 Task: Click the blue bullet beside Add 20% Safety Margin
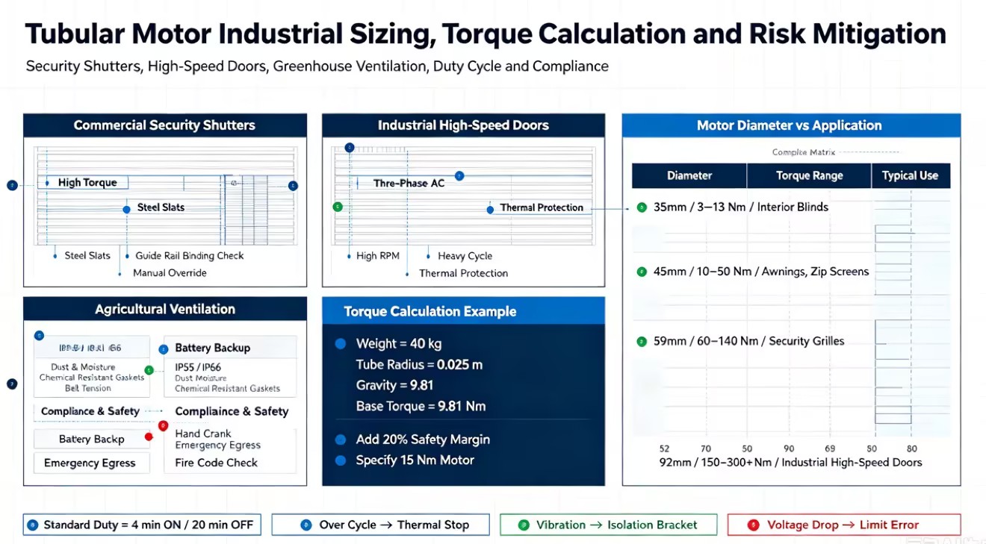[x=341, y=440]
